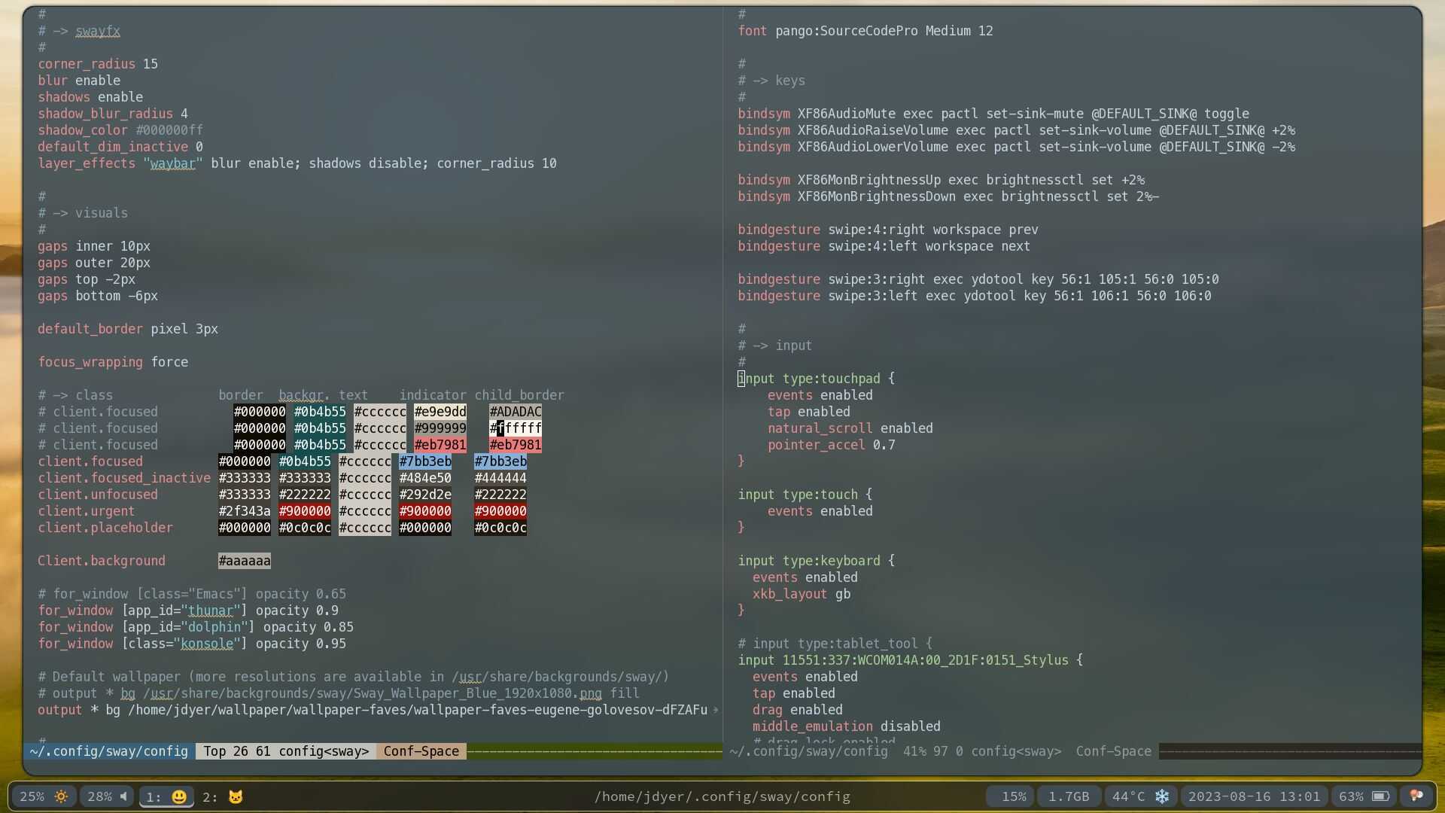Click the date and time module
The image size is (1445, 813).
1254,796
